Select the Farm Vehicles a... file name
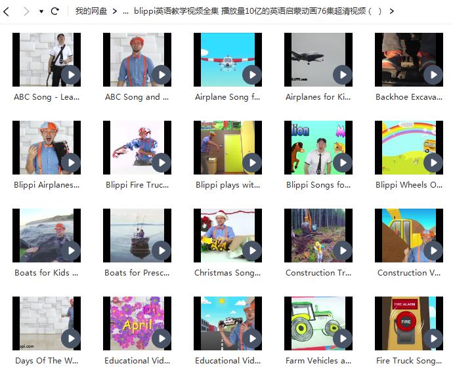This screenshot has height=372, width=453. (318, 361)
